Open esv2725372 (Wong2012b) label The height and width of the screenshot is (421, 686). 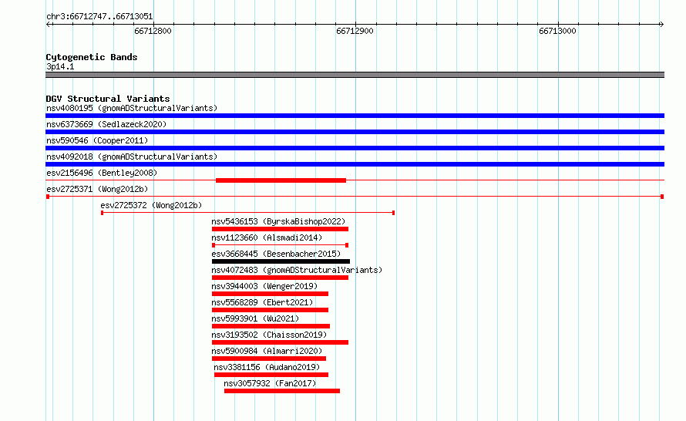tap(151, 205)
